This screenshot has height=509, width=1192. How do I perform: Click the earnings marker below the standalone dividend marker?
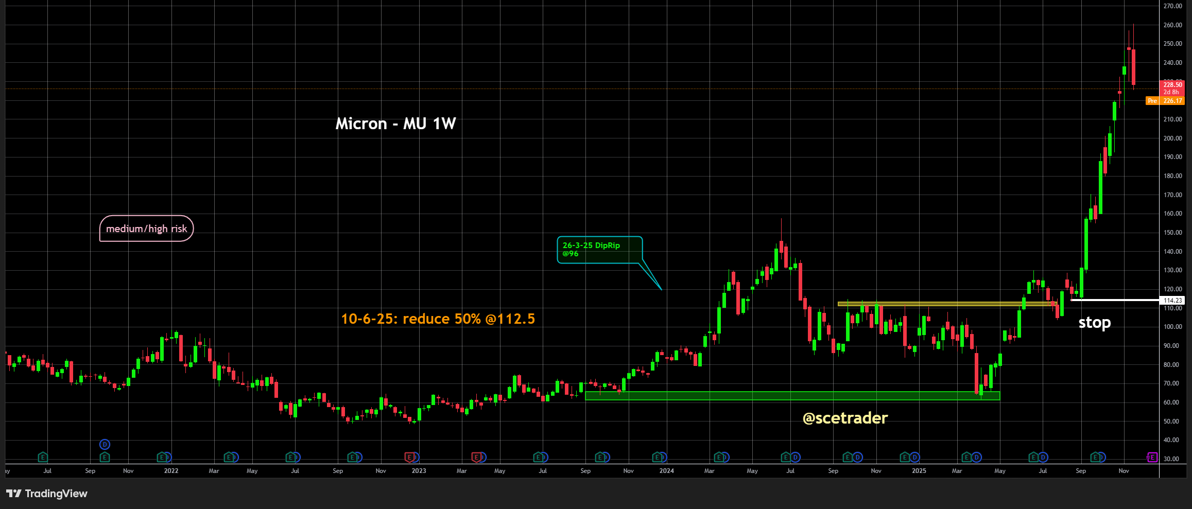(105, 457)
